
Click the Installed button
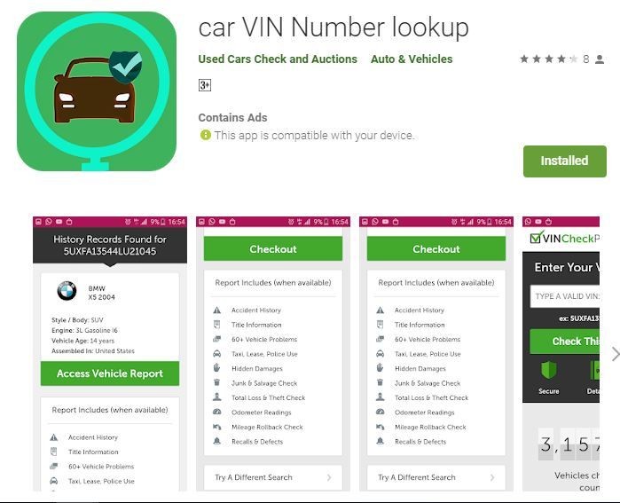[565, 161]
